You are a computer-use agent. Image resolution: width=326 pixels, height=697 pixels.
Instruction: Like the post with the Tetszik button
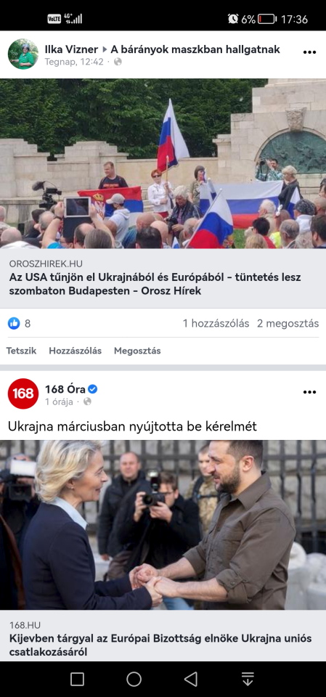pos(21,351)
